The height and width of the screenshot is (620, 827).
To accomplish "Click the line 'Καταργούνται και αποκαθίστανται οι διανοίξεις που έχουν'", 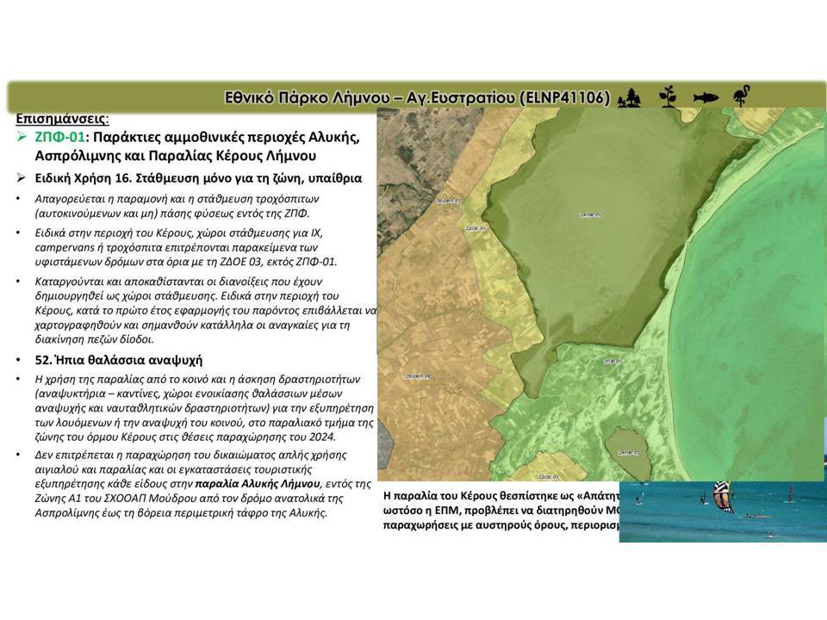I will (x=178, y=281).
